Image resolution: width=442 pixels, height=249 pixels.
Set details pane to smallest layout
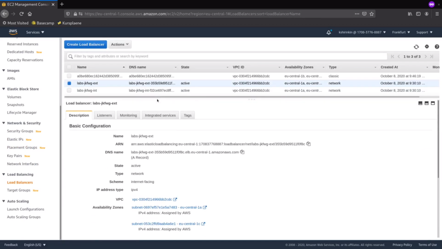click(x=420, y=103)
